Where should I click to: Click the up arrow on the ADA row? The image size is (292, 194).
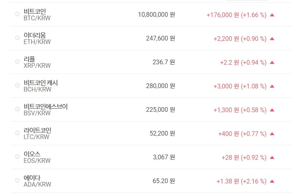click(x=272, y=181)
